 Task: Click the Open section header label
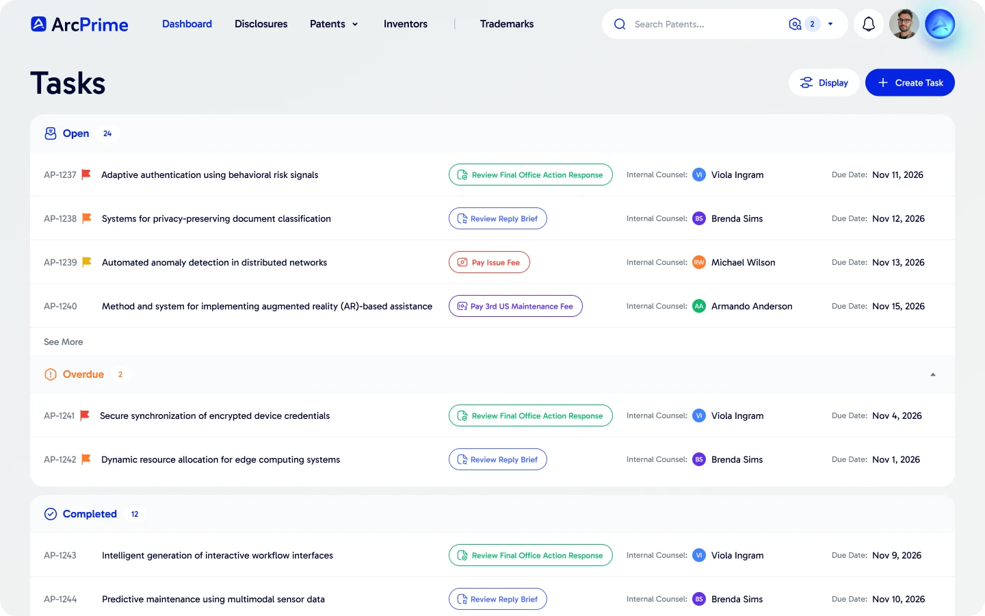click(x=76, y=133)
